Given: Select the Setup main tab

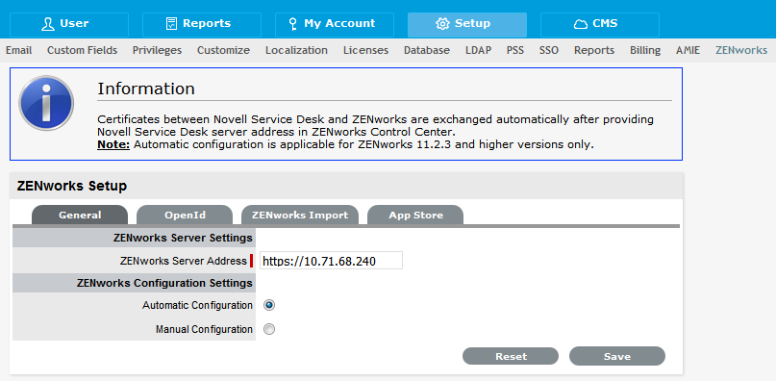Looking at the screenshot, I should 466,25.
